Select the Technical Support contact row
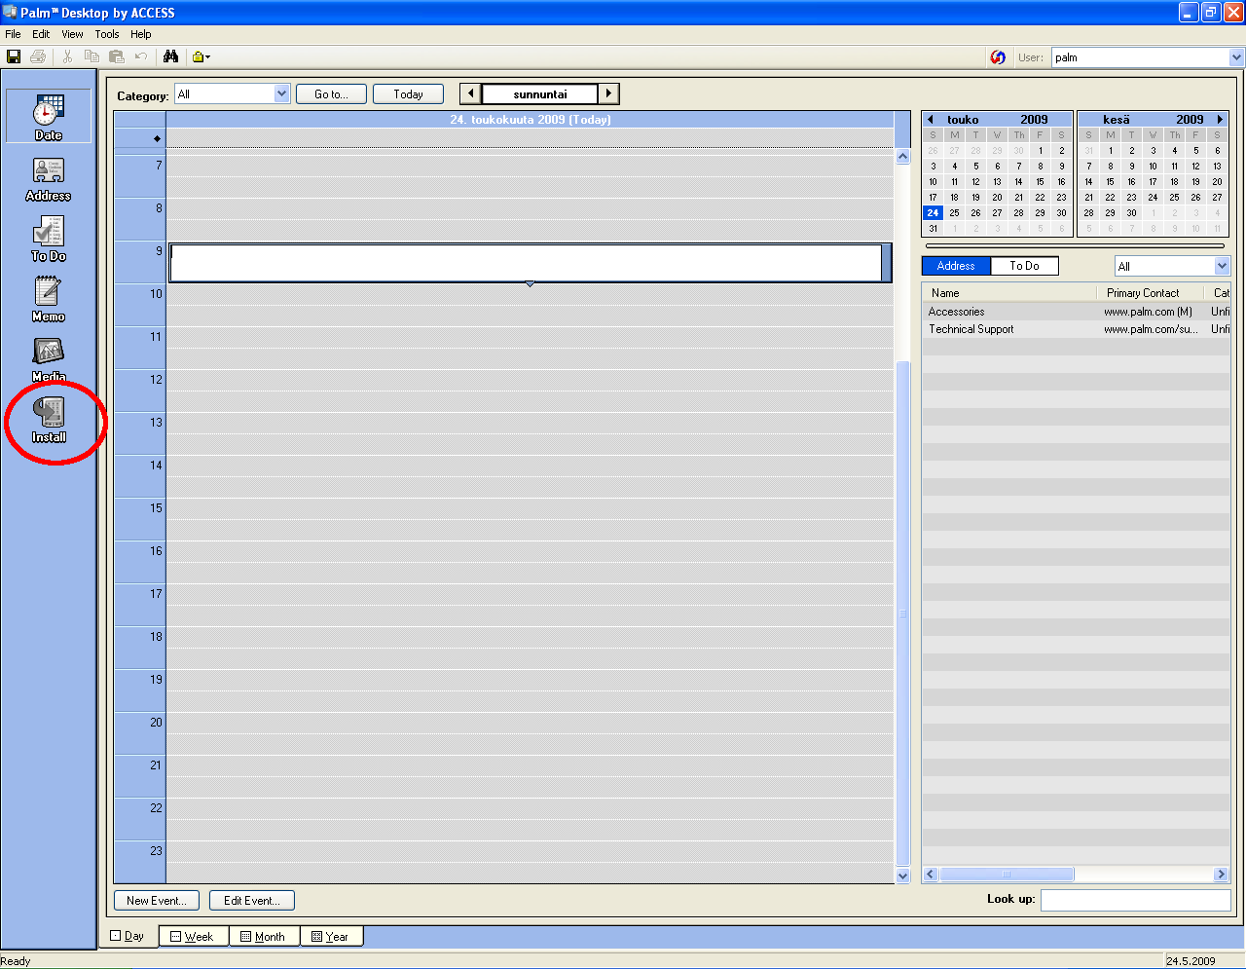Viewport: 1246px width, 969px height. pos(1076,329)
